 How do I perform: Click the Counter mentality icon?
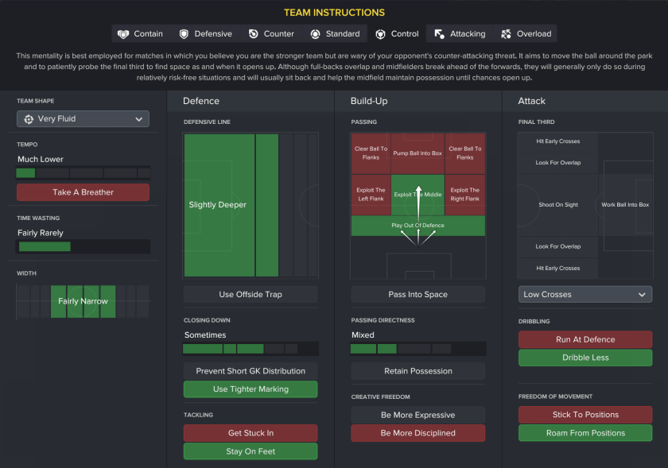tap(253, 34)
